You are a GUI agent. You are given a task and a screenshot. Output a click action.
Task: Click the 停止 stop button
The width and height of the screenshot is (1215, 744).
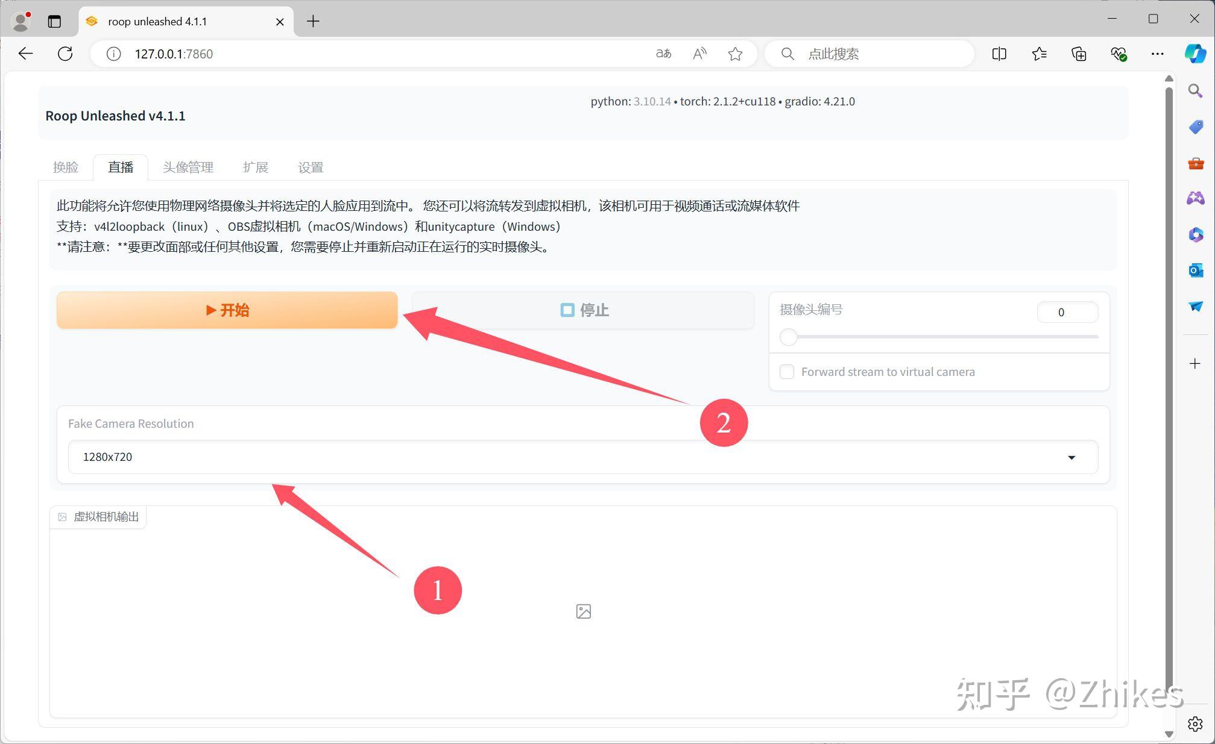coord(584,310)
